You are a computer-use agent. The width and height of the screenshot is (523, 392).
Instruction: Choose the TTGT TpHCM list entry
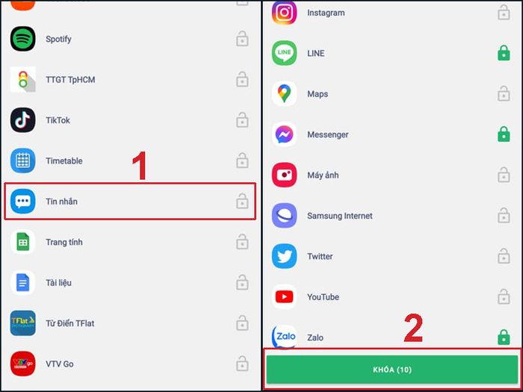tap(131, 80)
